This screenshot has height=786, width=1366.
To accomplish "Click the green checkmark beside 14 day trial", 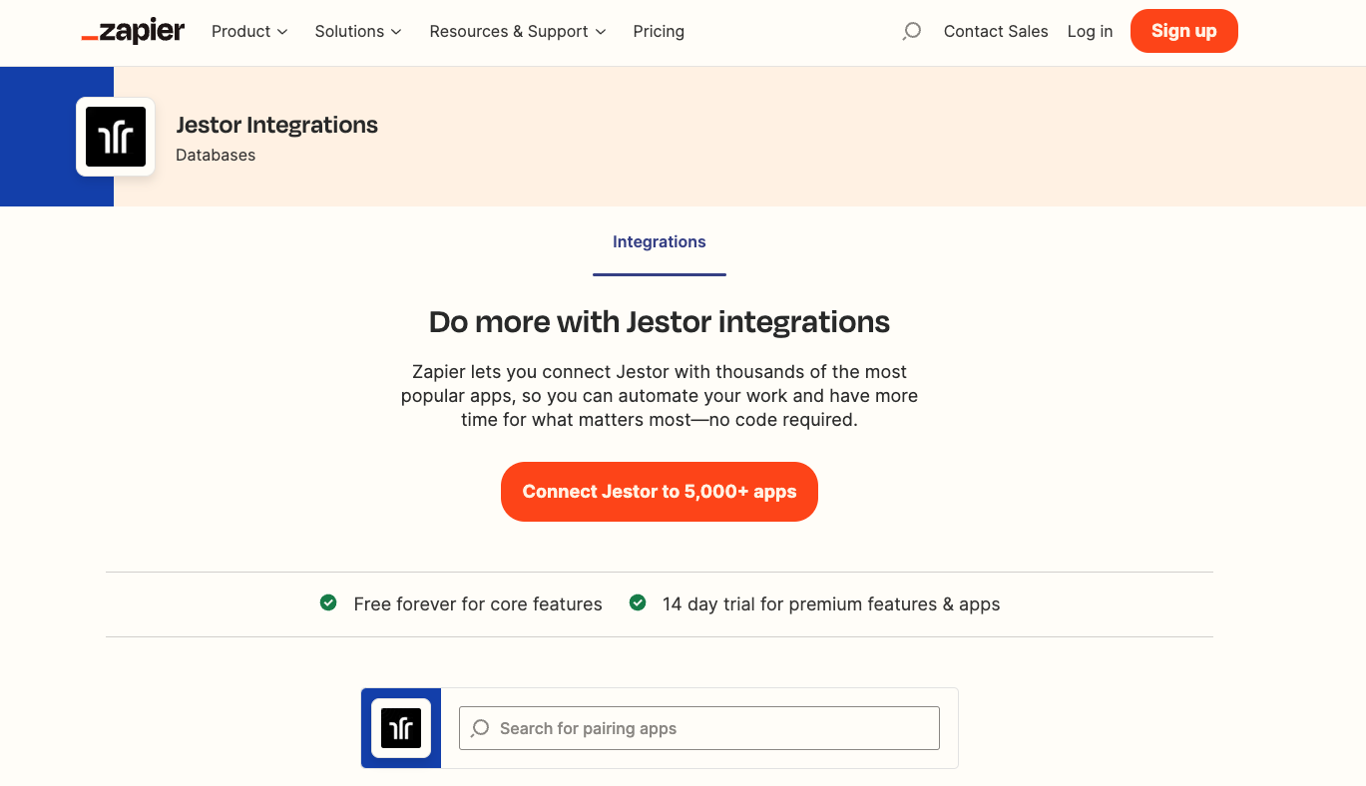I will (638, 602).
